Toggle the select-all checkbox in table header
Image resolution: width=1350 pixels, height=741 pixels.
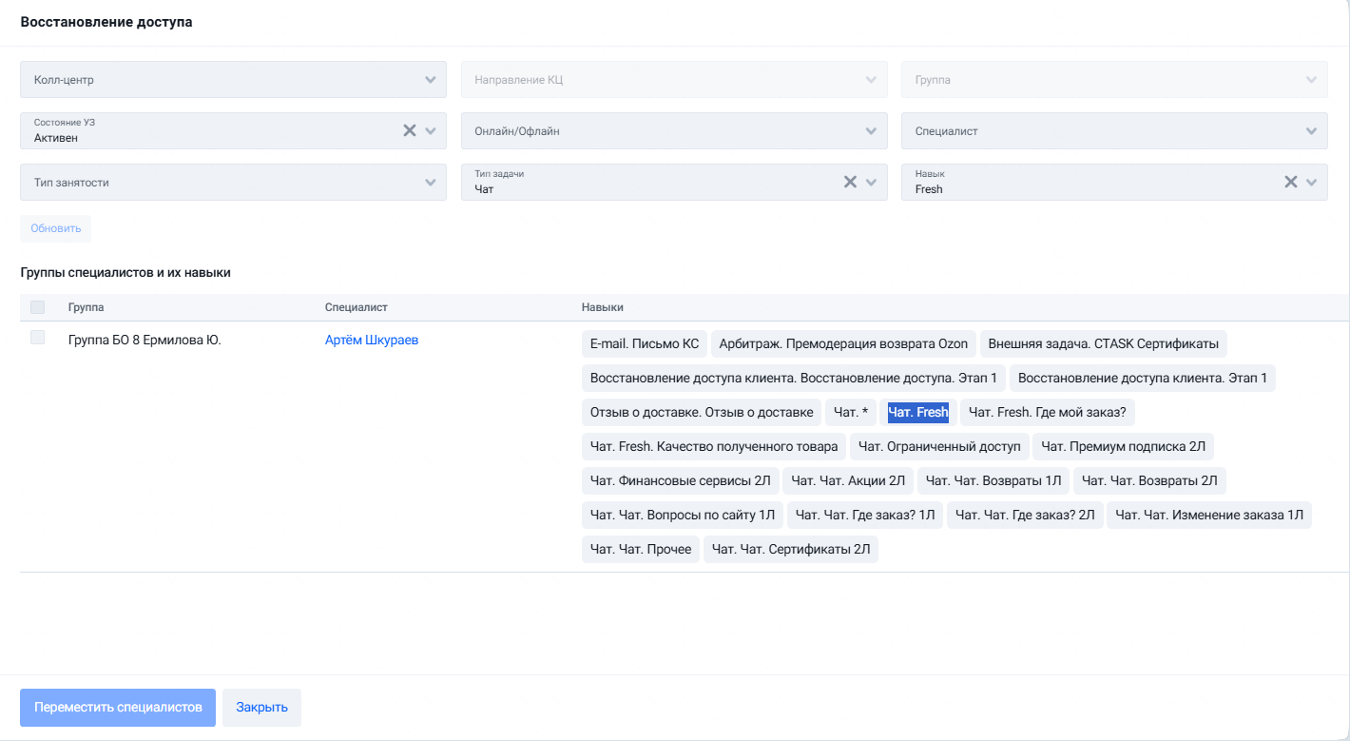coord(38,307)
